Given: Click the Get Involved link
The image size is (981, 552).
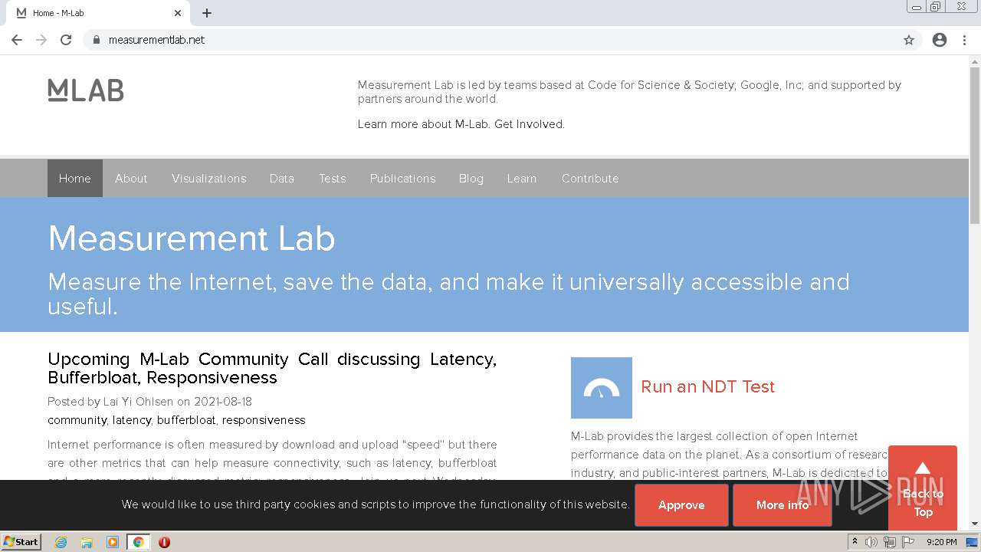Looking at the screenshot, I should click(x=529, y=124).
